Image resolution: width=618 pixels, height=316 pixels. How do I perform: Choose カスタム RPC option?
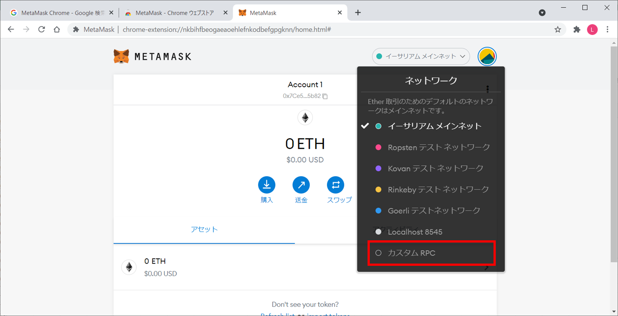[431, 253]
